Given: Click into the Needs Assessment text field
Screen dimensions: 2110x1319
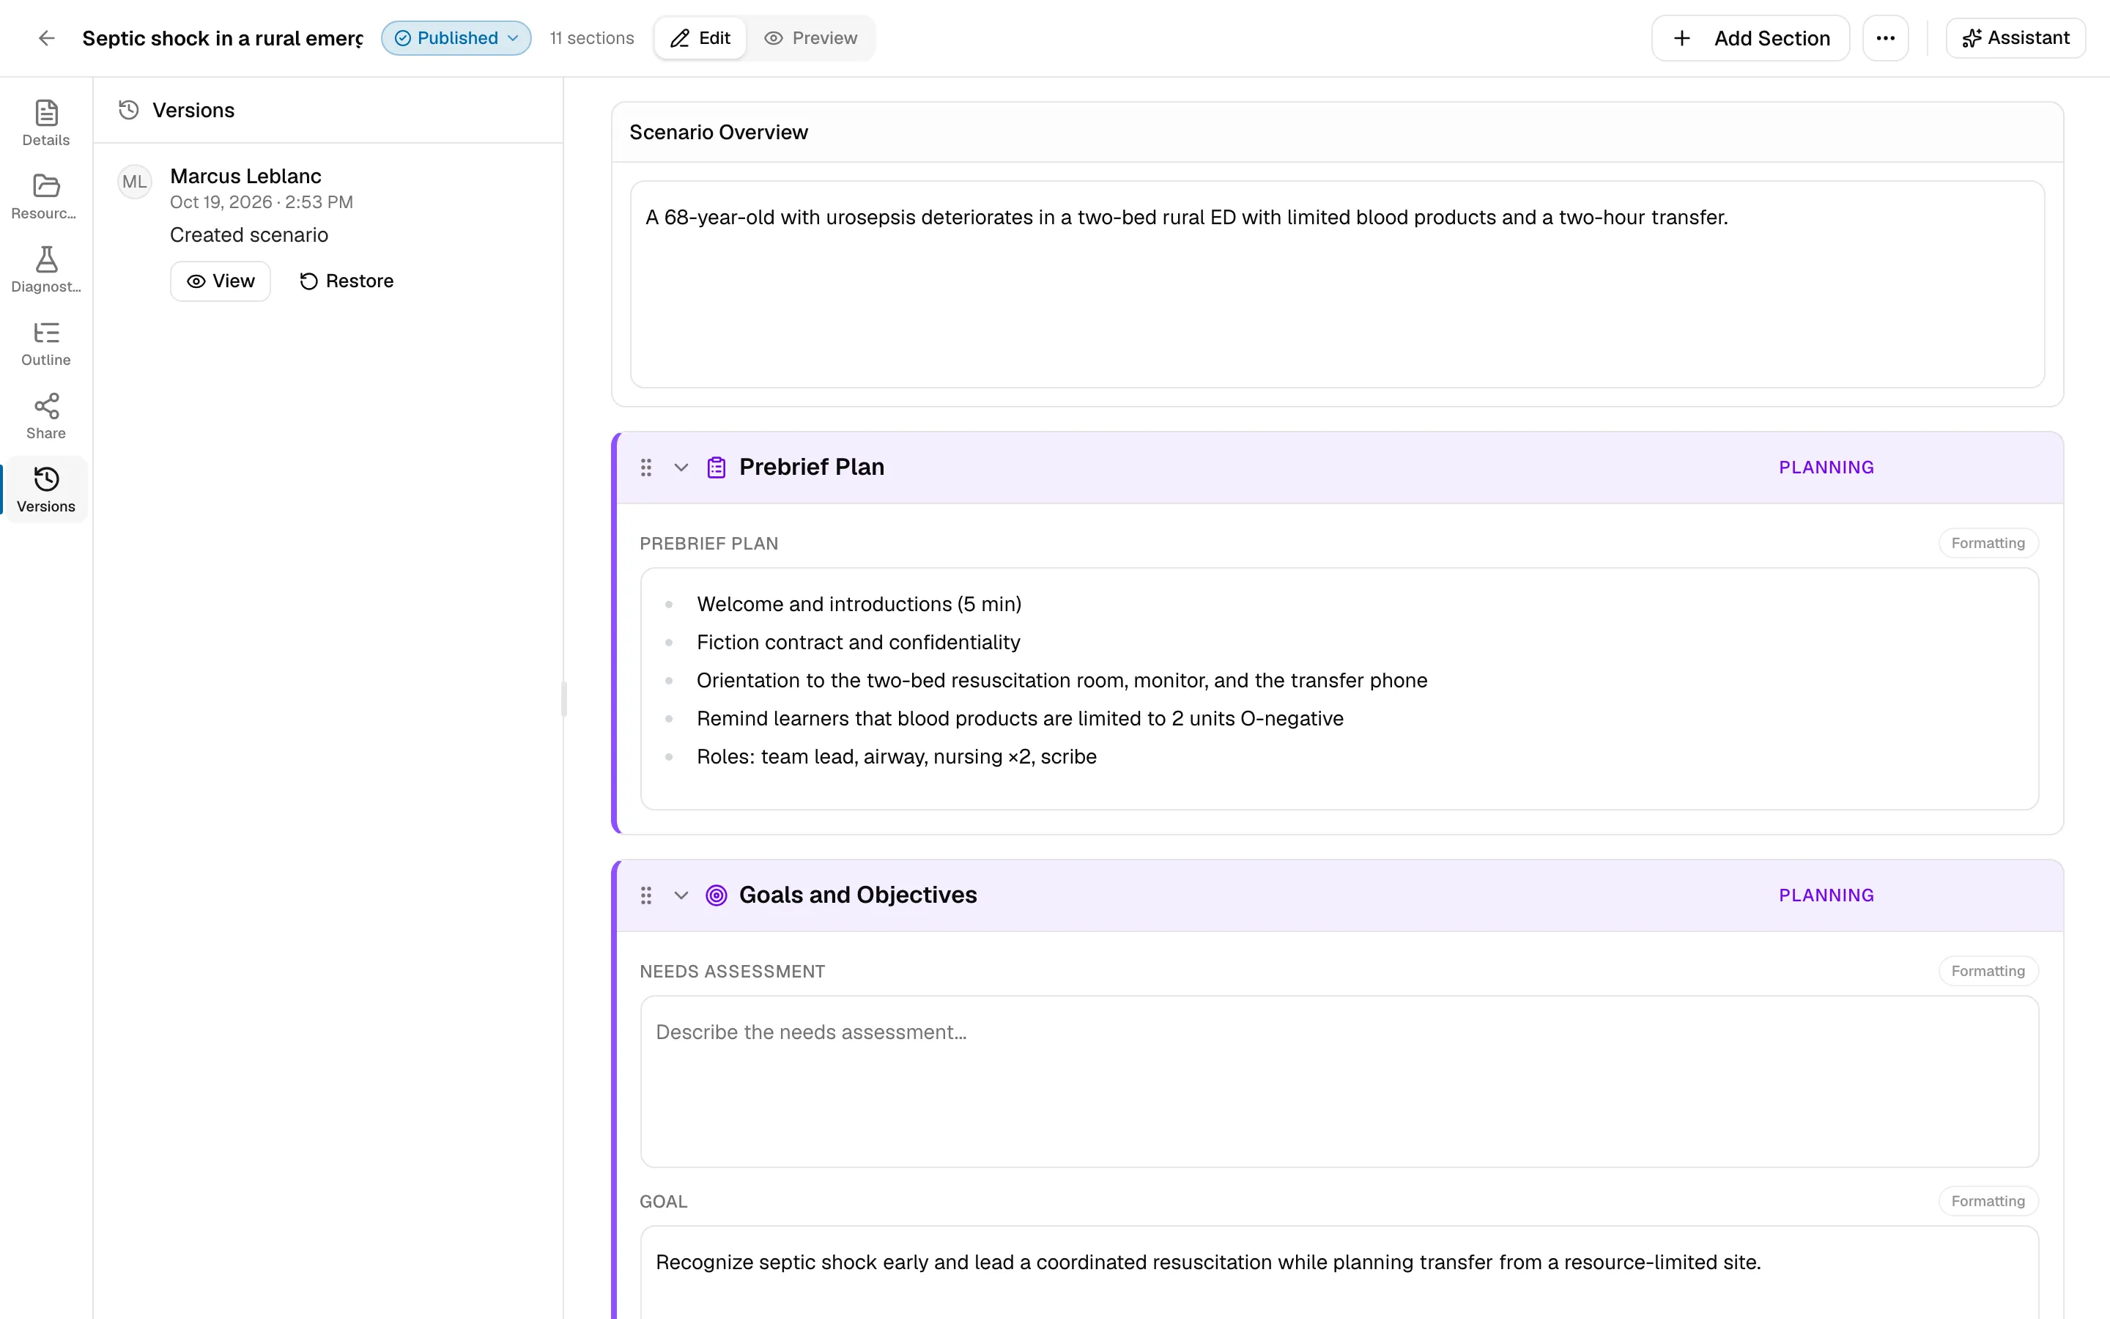Looking at the screenshot, I should coord(1339,1082).
